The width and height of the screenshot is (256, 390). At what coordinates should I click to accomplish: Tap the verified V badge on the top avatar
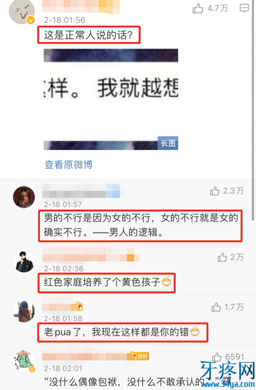pyautogui.click(x=31, y=20)
